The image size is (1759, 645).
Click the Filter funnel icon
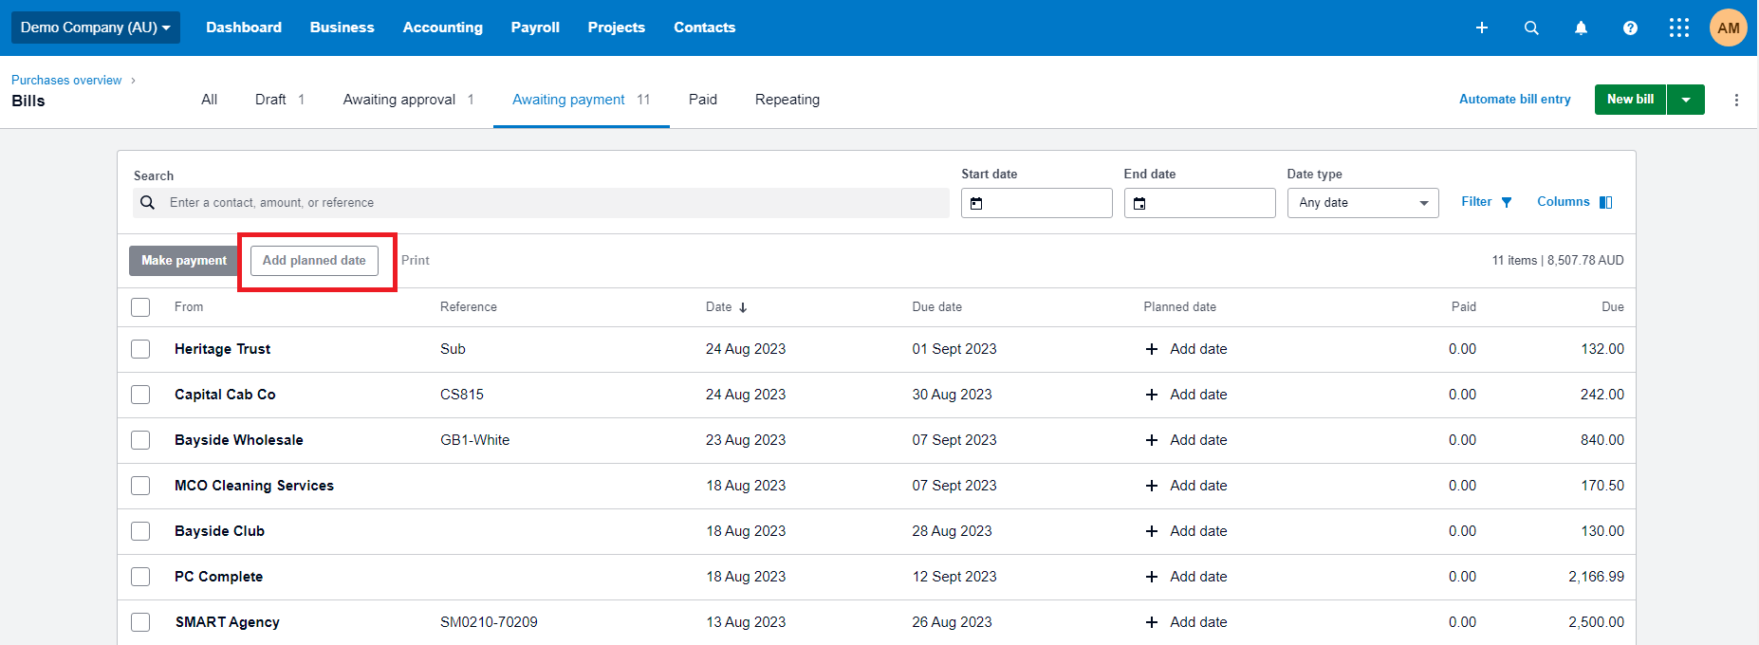click(x=1507, y=202)
